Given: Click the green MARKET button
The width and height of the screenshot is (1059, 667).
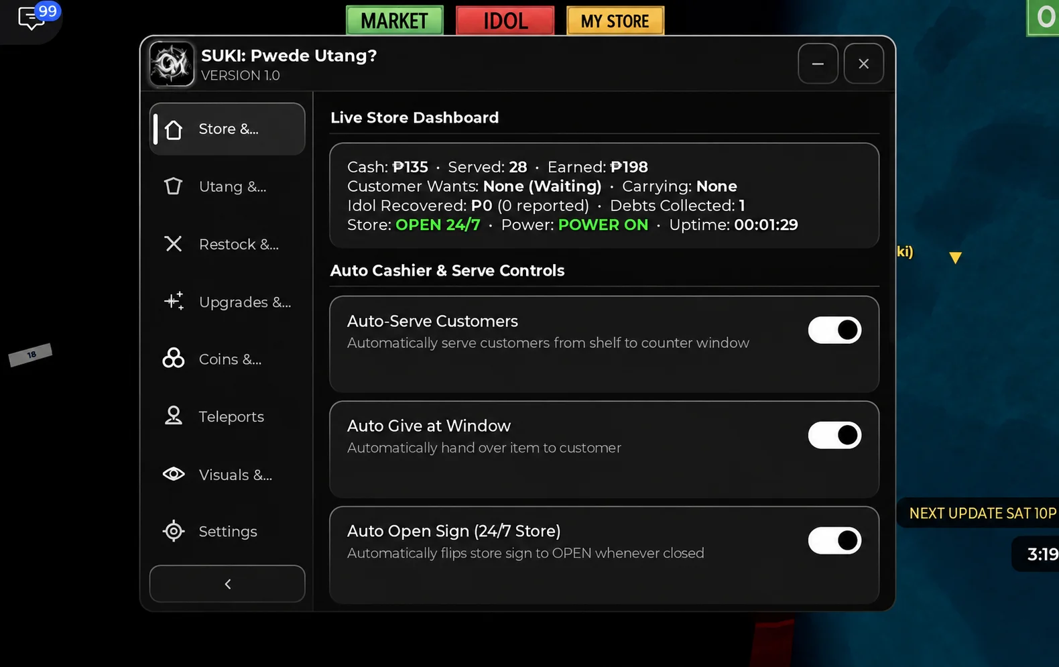Looking at the screenshot, I should (x=395, y=21).
